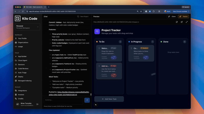Click the Code Reviews icon
Image resolution: width=204 pixels, height=114 pixels.
[x=16, y=68]
